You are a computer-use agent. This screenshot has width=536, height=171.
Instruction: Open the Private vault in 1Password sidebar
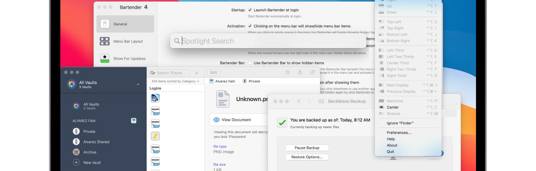pyautogui.click(x=104, y=131)
